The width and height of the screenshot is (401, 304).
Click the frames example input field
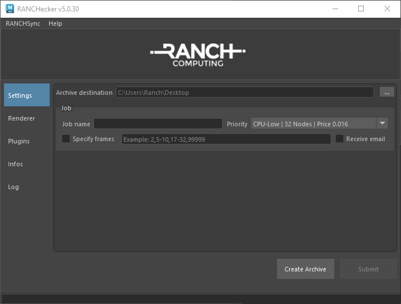click(226, 139)
